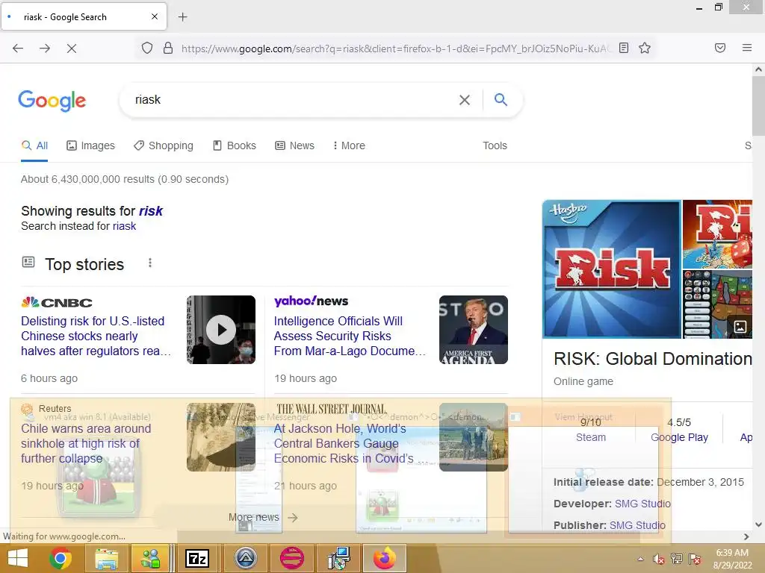
Task: Open WSJ 'At Jackson Hole' story
Action: (351, 443)
